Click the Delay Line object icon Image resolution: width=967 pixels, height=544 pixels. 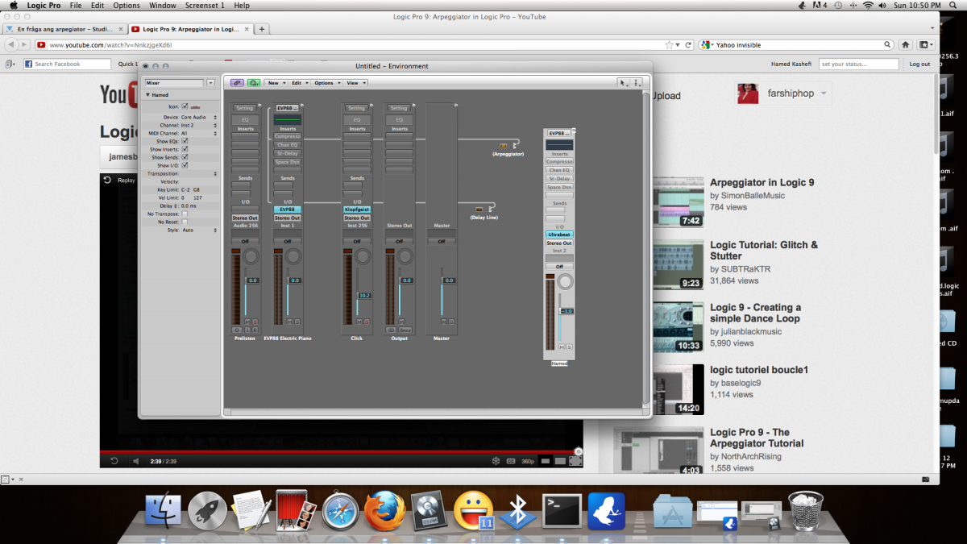pos(479,210)
